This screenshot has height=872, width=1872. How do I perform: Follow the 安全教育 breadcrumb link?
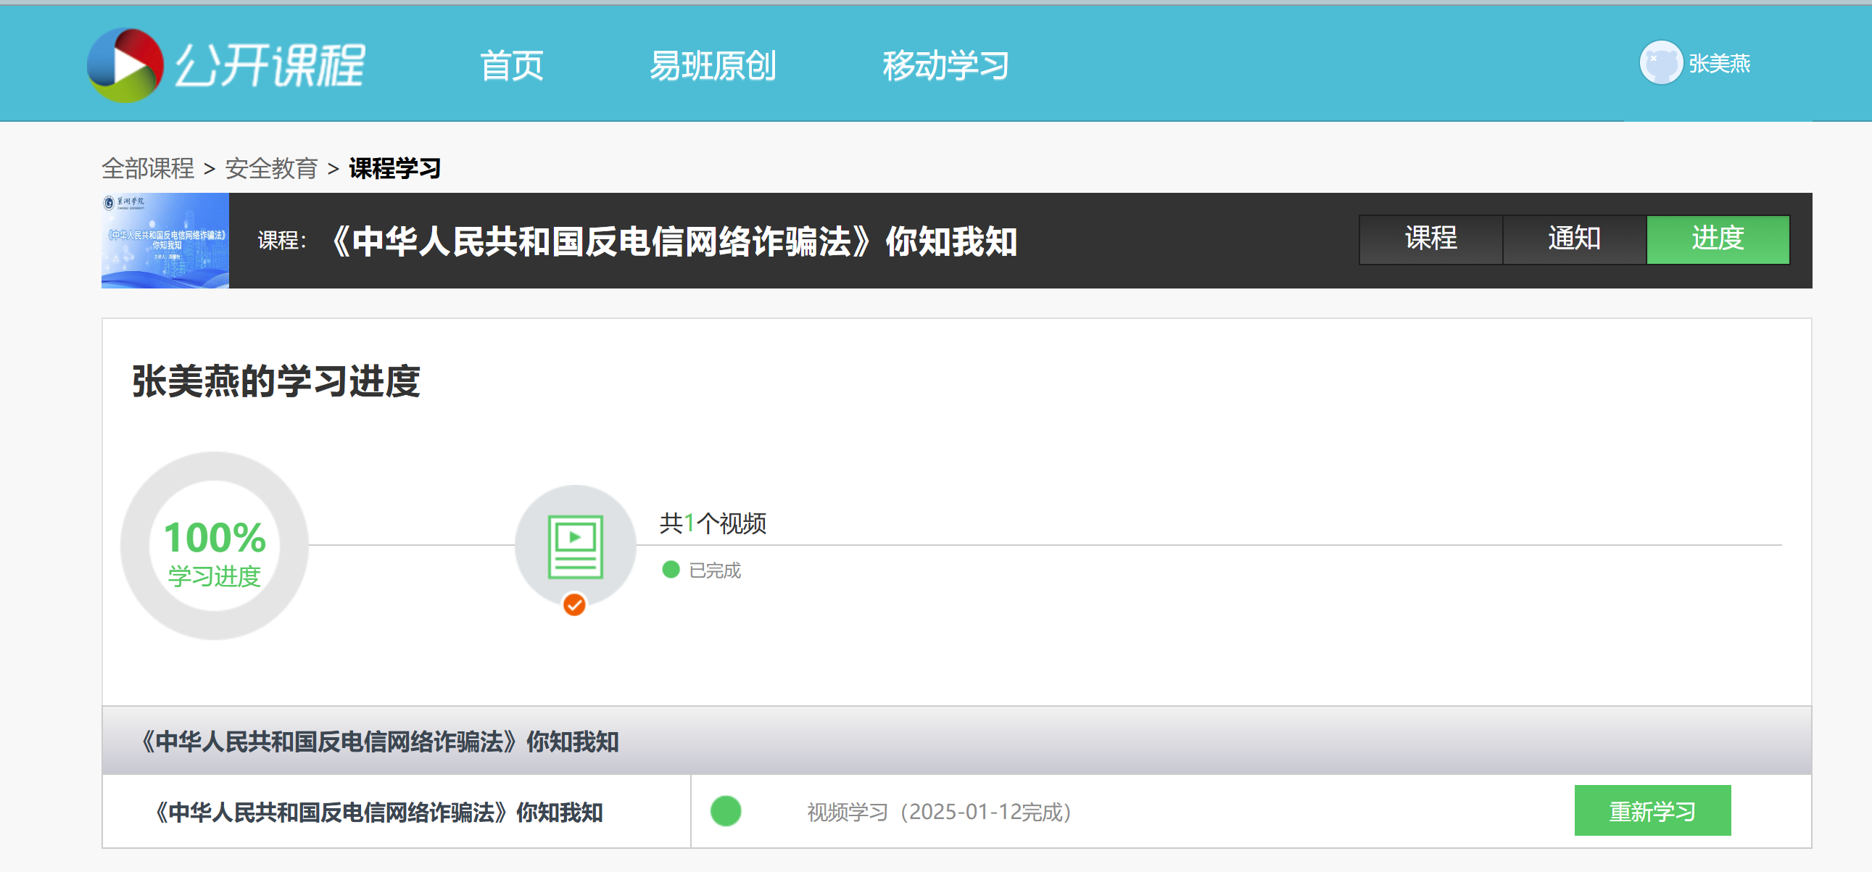271,169
